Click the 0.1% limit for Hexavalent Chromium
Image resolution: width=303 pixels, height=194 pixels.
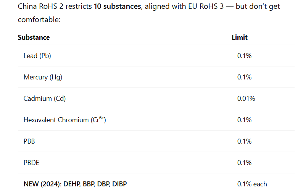point(244,120)
